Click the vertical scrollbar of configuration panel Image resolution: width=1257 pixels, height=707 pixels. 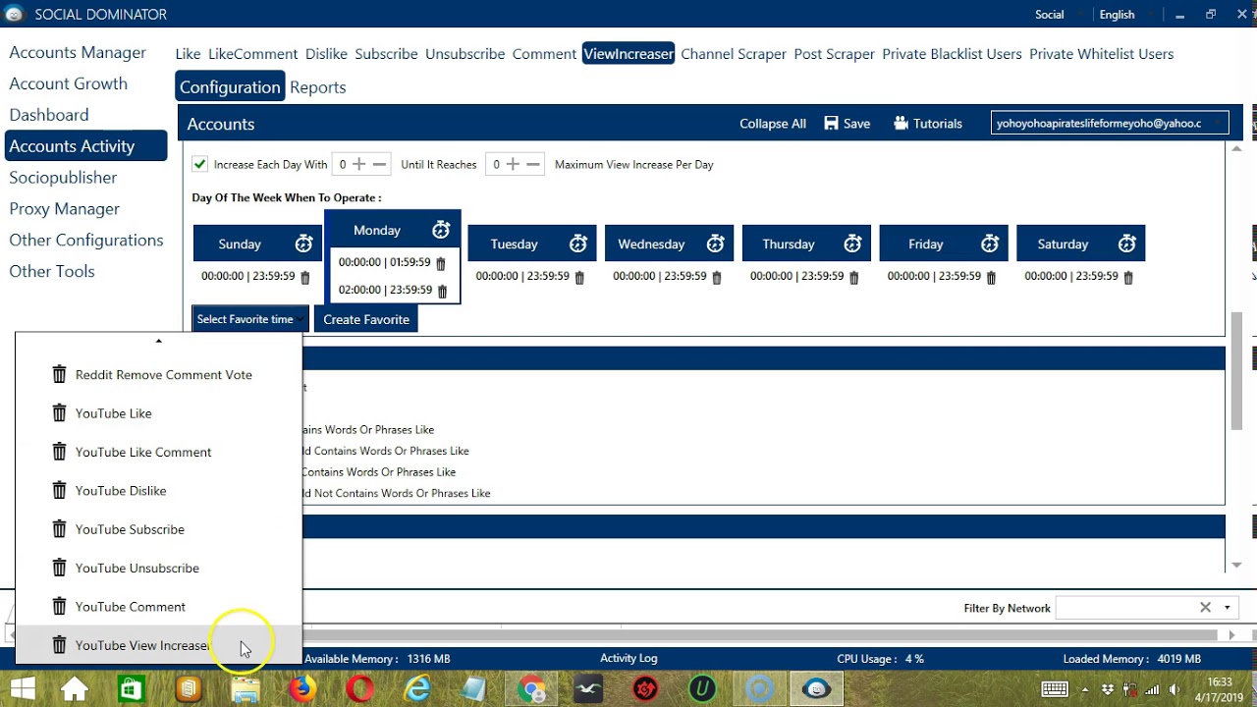pyautogui.click(x=1237, y=371)
